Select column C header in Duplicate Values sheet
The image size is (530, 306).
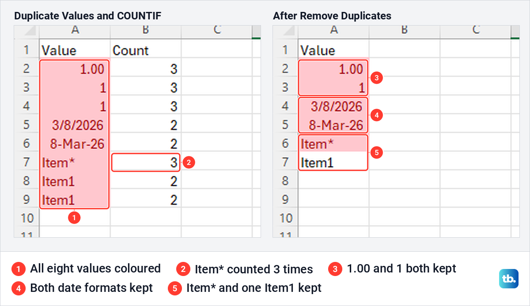click(216, 32)
